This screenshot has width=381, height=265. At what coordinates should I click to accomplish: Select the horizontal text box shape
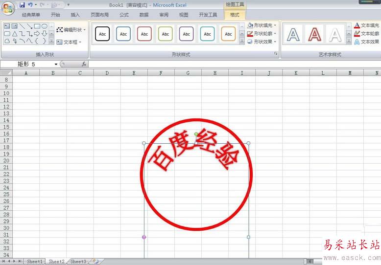coord(7,26)
